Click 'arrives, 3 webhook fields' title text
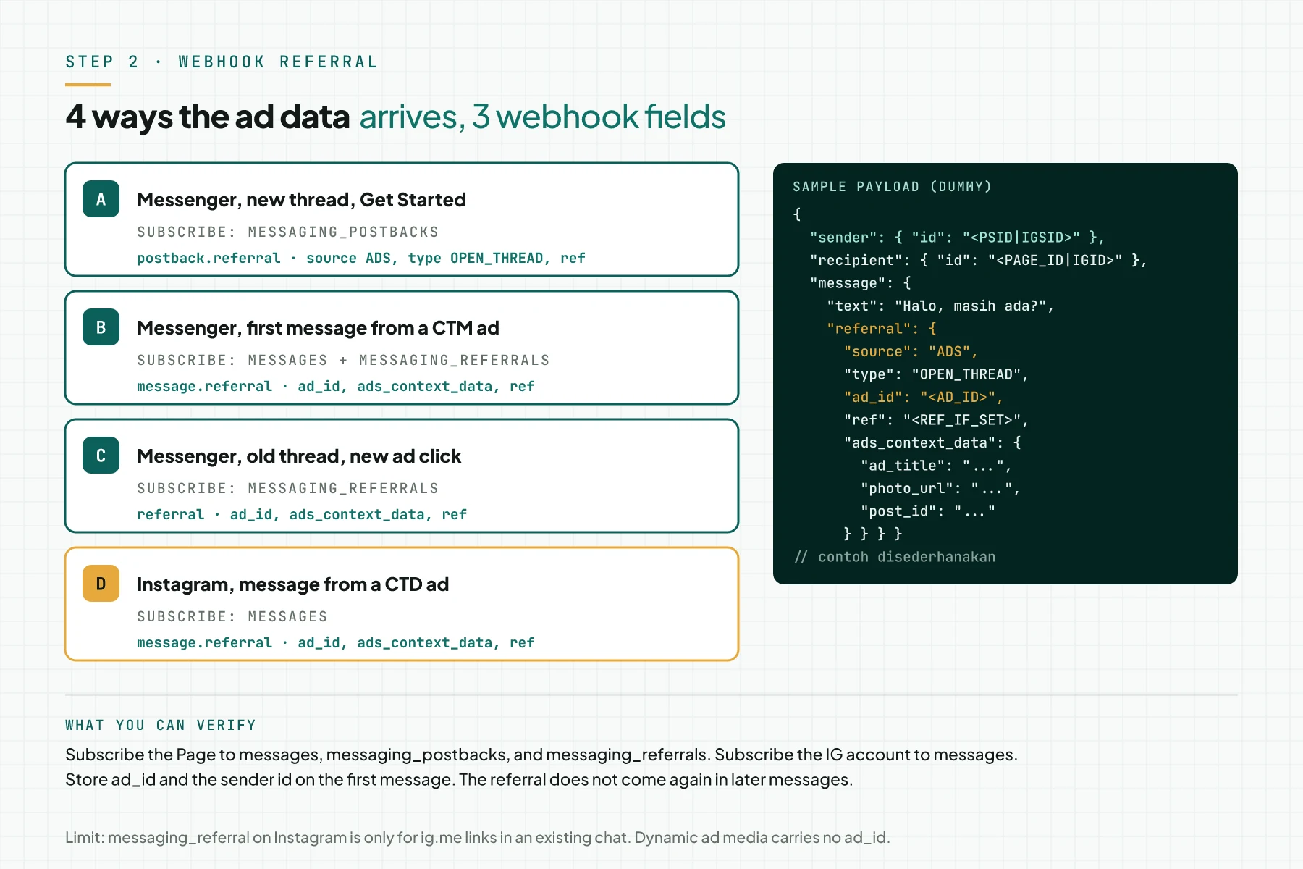The height and width of the screenshot is (869, 1303). [x=542, y=117]
